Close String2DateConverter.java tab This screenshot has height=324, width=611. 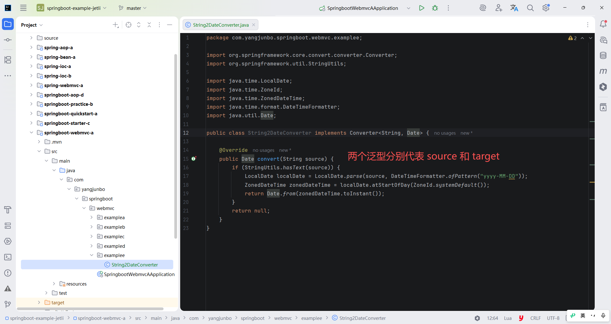[x=254, y=25]
